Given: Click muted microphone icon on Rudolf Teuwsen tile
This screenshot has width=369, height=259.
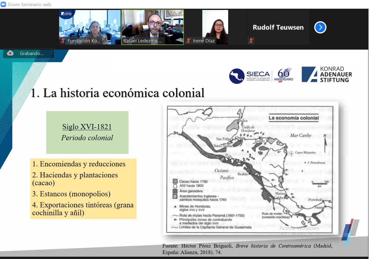Looking at the screenshot, I should pos(251,40).
